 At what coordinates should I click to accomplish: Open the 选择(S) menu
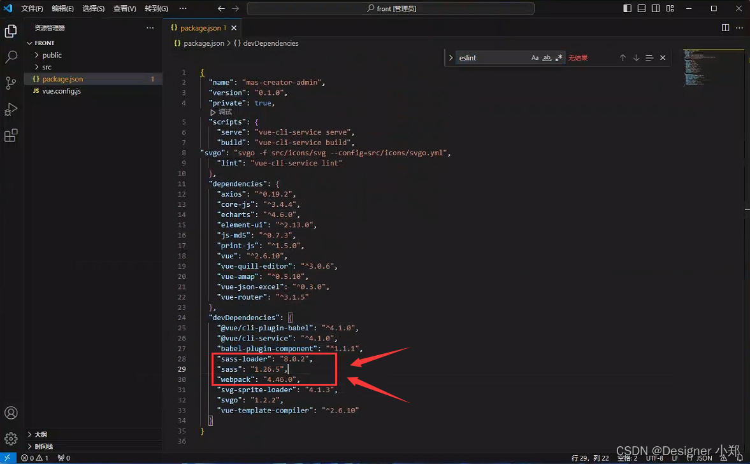click(93, 9)
